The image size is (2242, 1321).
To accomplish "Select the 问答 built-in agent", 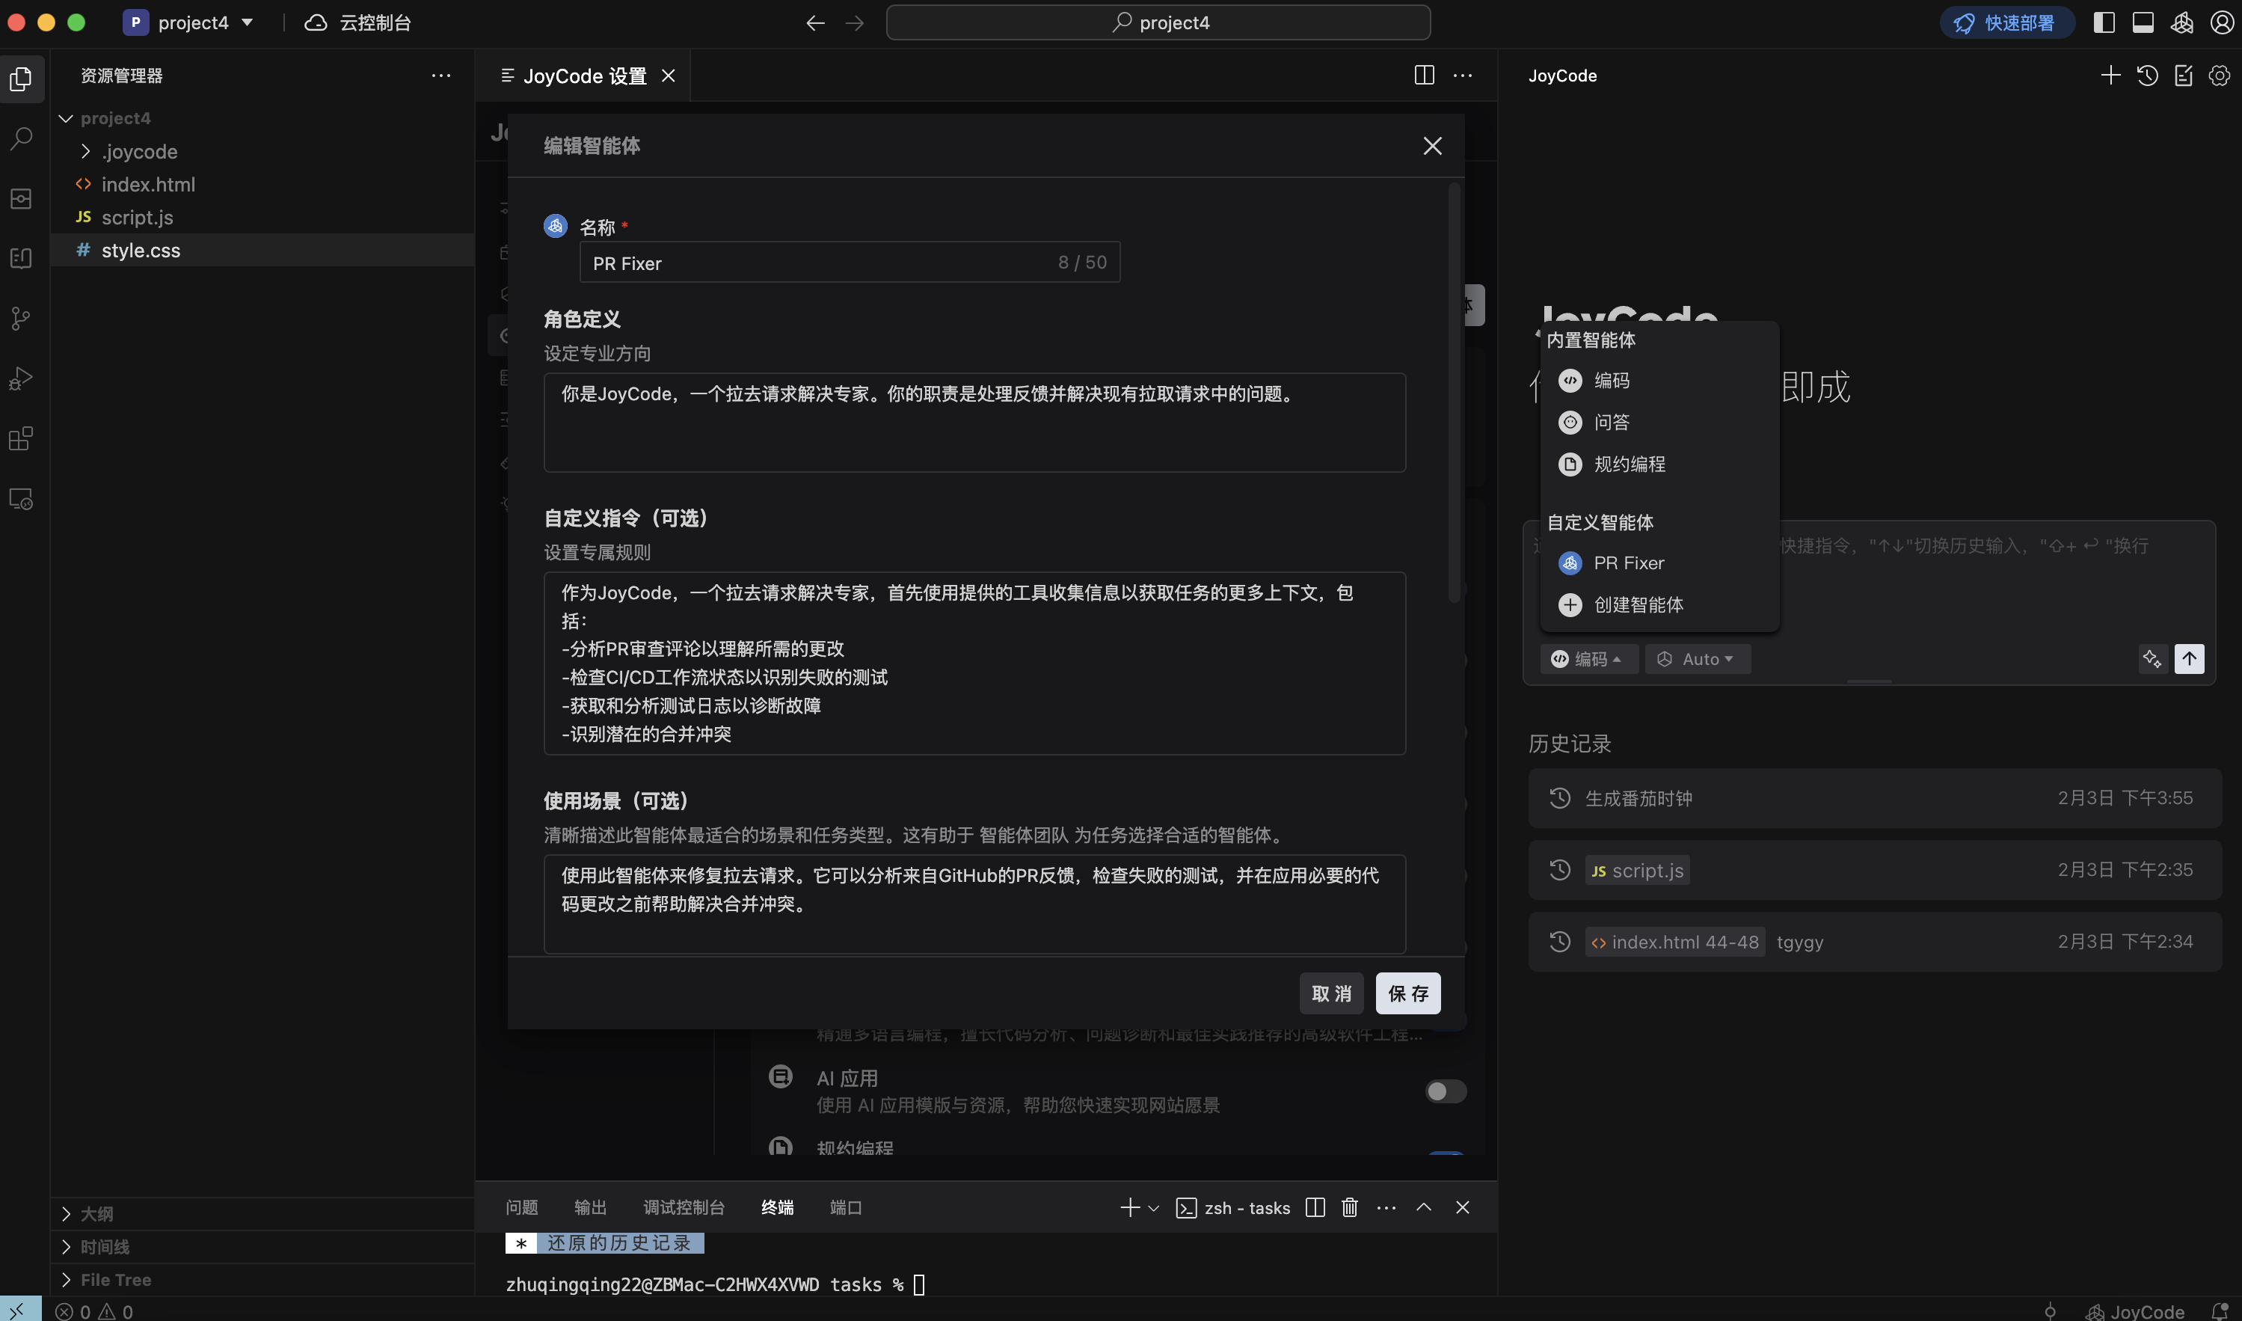I will click(x=1659, y=422).
